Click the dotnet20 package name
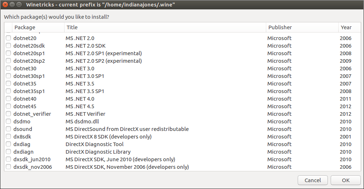Image resolution: width=364 pixels, height=189 pixels. (25, 38)
